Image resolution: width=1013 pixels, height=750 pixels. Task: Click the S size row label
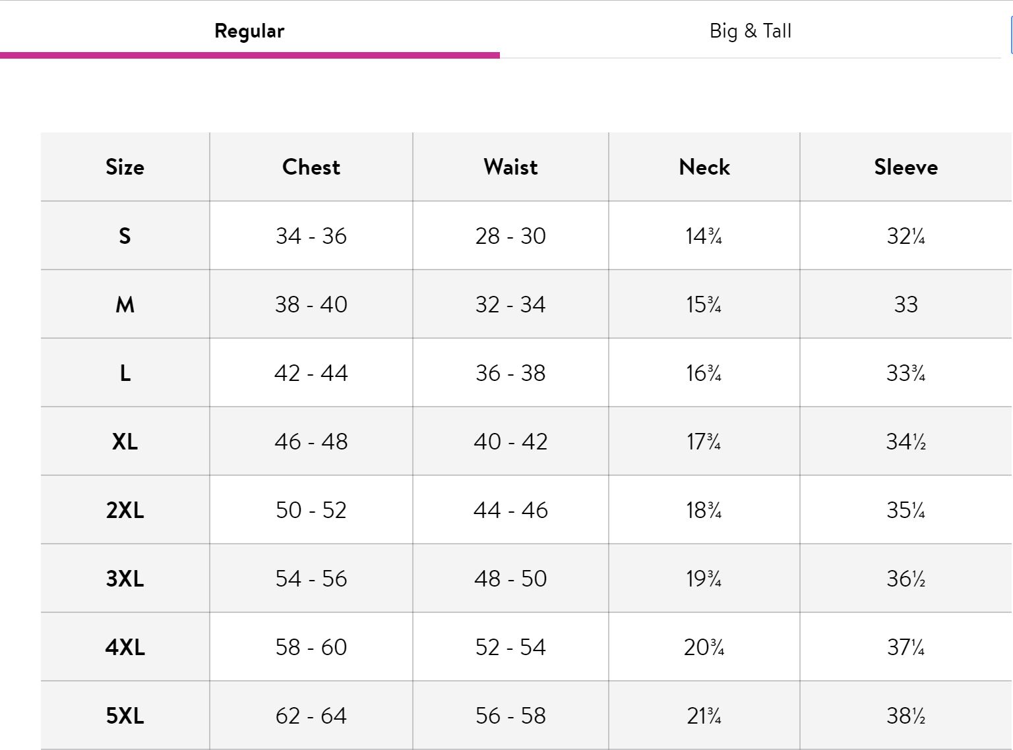tap(125, 236)
